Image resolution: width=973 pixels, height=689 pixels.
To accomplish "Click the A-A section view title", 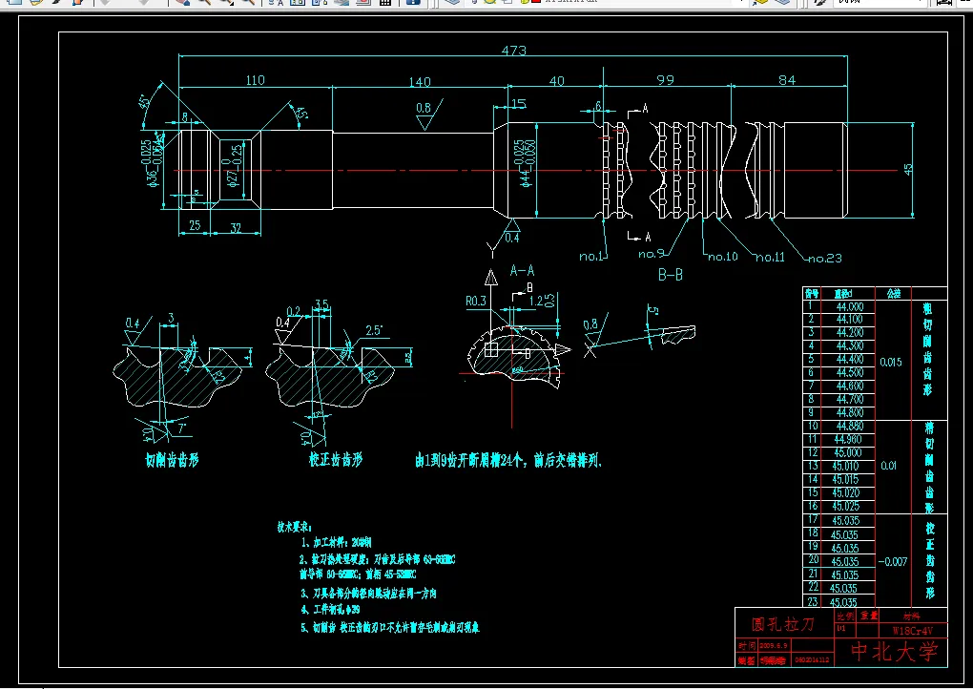I will 522,271.
